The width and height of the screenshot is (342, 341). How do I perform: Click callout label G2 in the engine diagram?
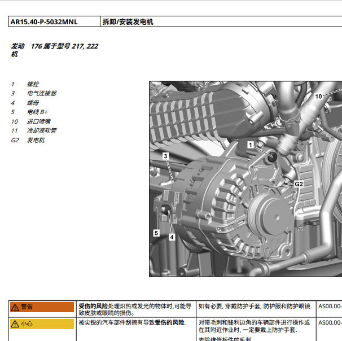pos(299,184)
